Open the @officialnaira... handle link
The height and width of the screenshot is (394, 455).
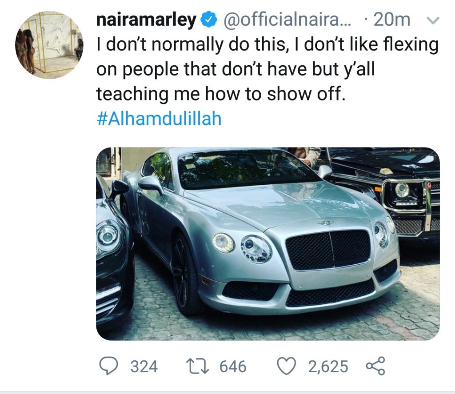[x=287, y=20]
